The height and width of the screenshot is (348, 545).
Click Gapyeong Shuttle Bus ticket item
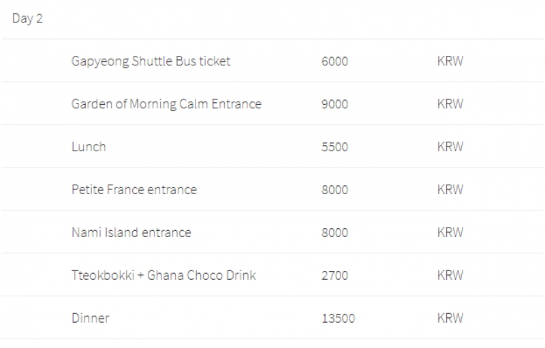(x=151, y=61)
